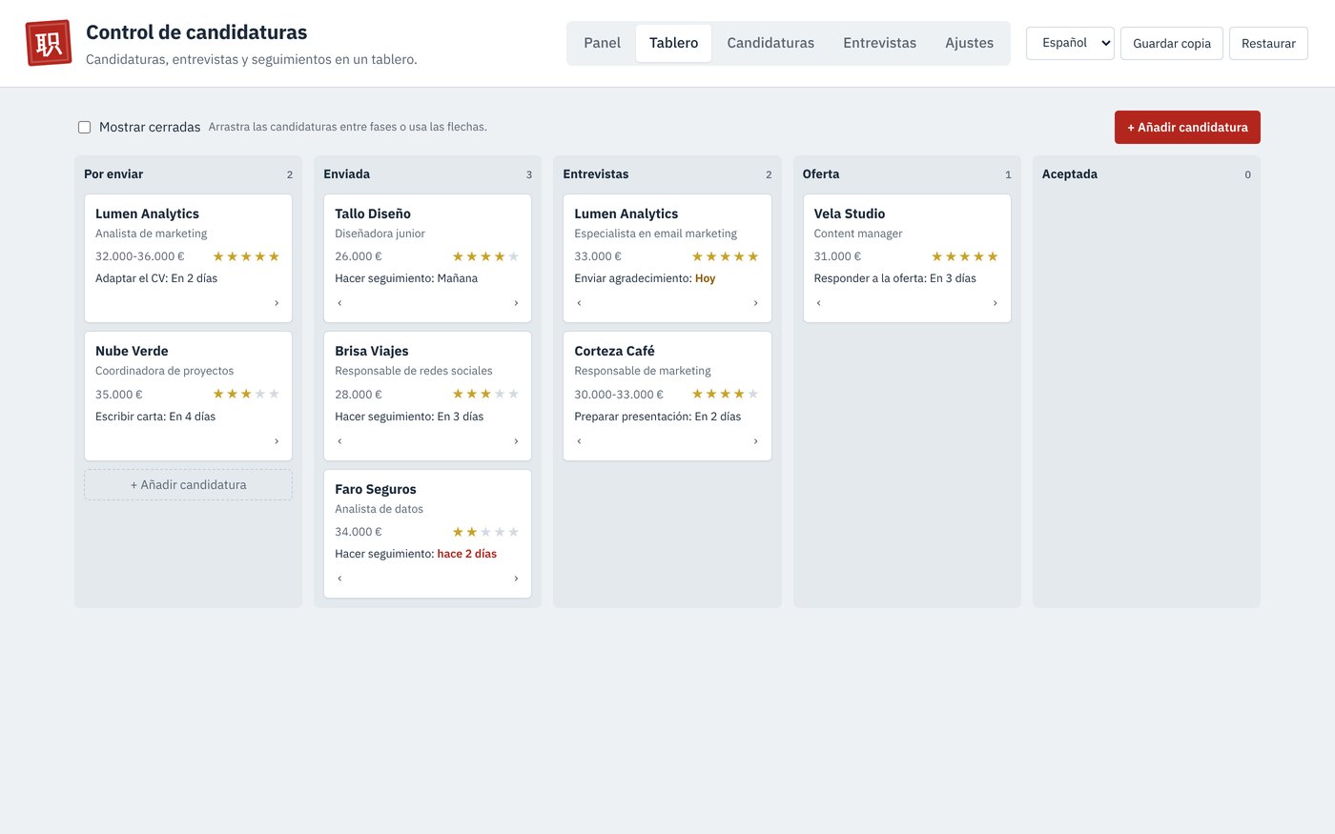Image resolution: width=1335 pixels, height=834 pixels.
Task: Click the 'Hoy' due date text
Action: point(706,278)
